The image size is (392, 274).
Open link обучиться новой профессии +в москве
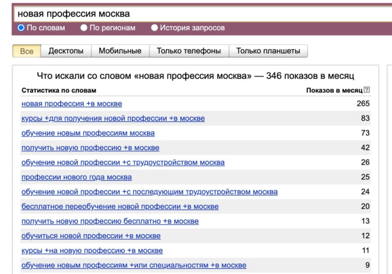(91, 236)
